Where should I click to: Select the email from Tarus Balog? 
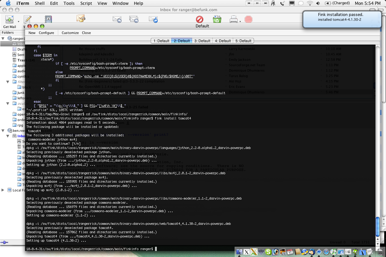point(238,76)
